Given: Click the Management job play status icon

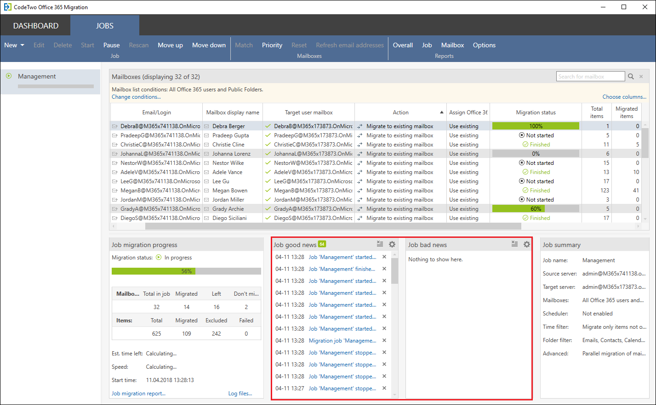Looking at the screenshot, I should 9,76.
